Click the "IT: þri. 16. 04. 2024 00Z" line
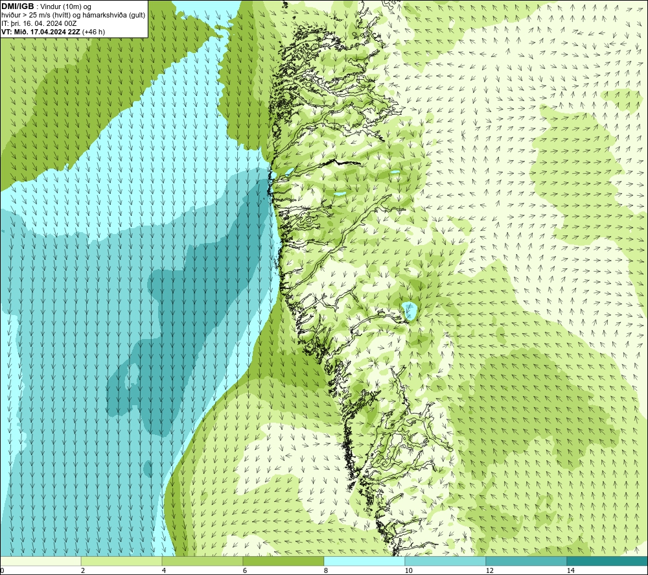 [39, 23]
